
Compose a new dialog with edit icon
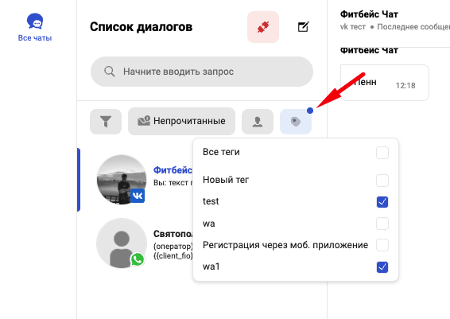click(303, 27)
